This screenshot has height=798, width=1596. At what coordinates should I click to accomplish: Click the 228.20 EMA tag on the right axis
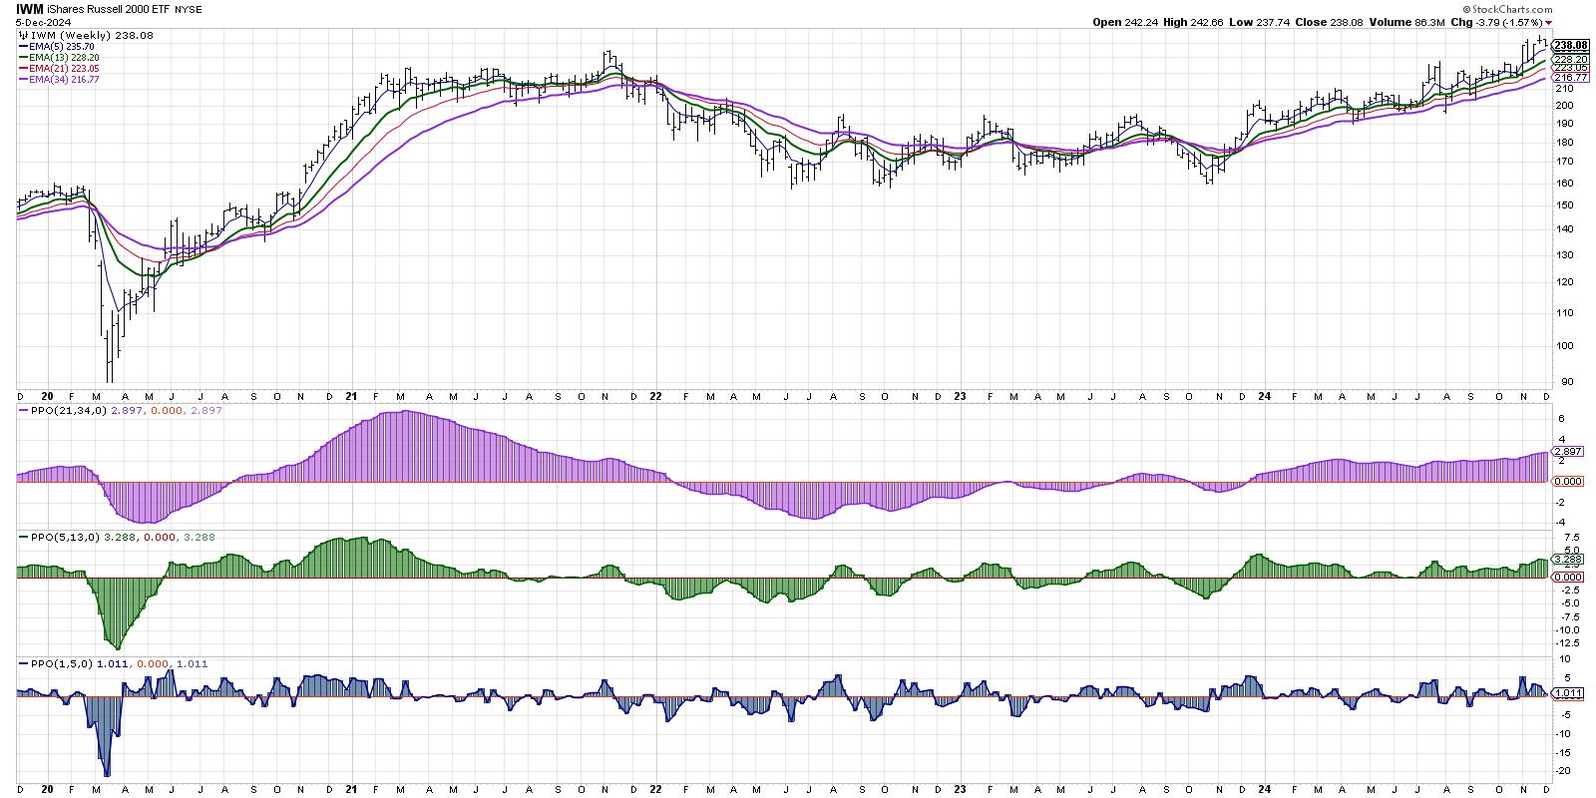(x=1570, y=60)
